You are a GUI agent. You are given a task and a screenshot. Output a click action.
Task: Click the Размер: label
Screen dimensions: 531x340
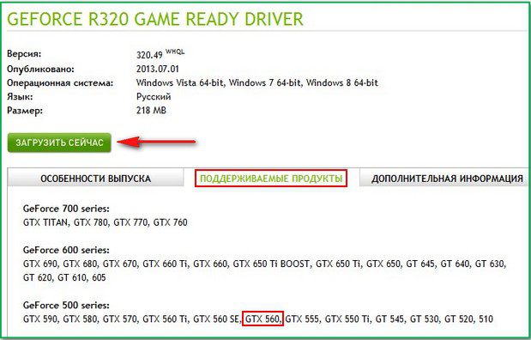pyautogui.click(x=25, y=111)
